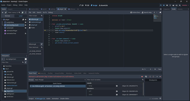This screenshot has width=190, height=101.
Task: Open the Project menu
Action: pos(9,5)
